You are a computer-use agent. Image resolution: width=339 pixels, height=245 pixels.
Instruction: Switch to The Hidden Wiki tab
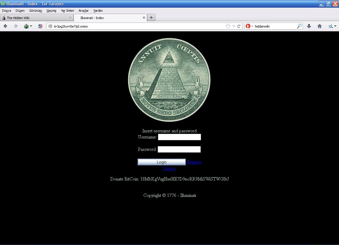[x=37, y=18]
